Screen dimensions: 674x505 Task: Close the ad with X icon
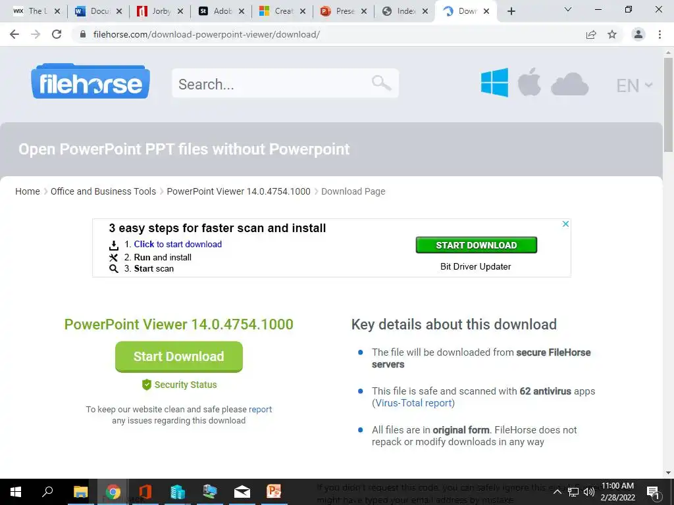pos(565,224)
